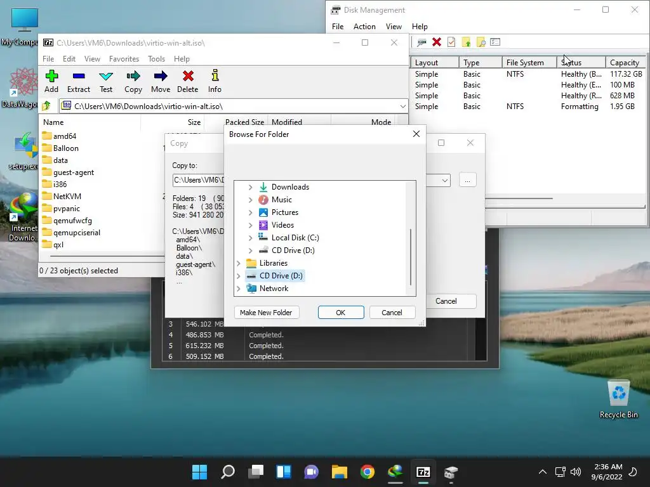Click the list view icon in Disk Management toolbar
This screenshot has height=487, width=650.
click(495, 42)
